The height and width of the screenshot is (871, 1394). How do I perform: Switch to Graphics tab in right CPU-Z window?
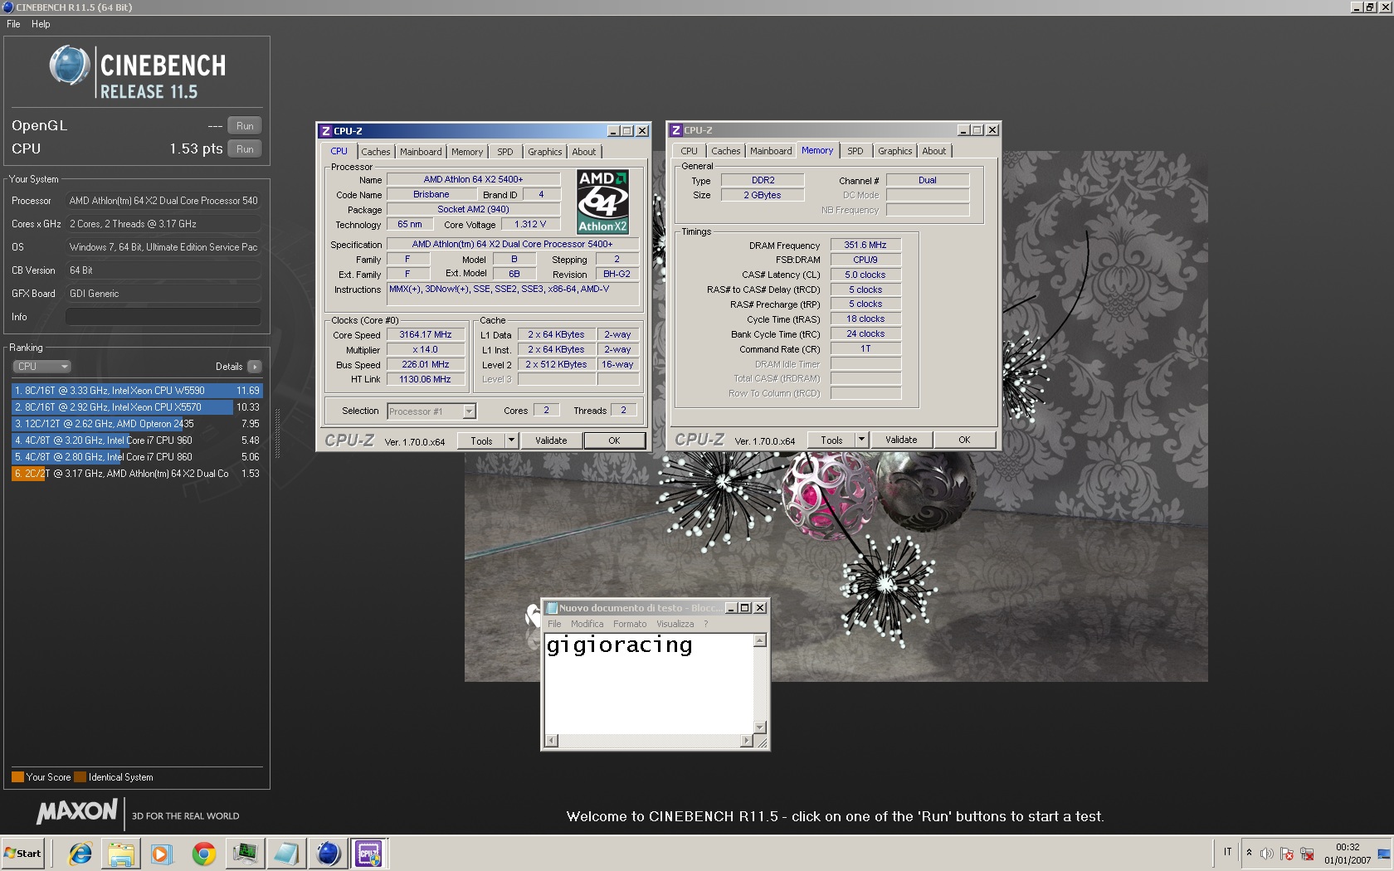[895, 151]
